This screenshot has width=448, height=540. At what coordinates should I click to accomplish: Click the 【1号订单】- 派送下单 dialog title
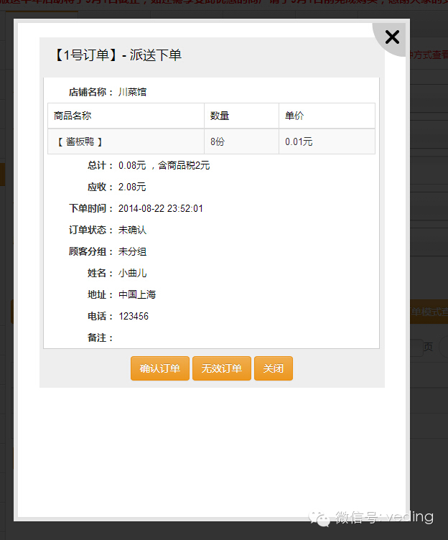pos(117,55)
